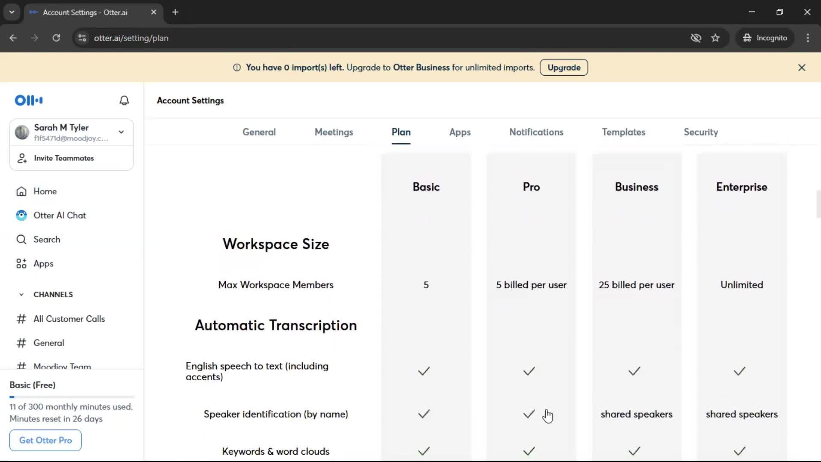The width and height of the screenshot is (821, 462).
Task: Click Incognito indicator
Action: tap(765, 38)
